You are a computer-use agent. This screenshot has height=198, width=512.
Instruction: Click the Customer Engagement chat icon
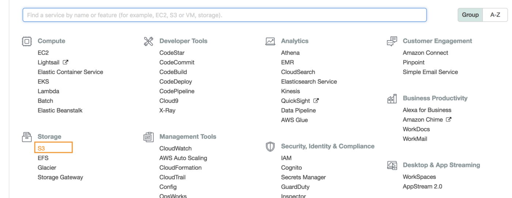pos(392,41)
